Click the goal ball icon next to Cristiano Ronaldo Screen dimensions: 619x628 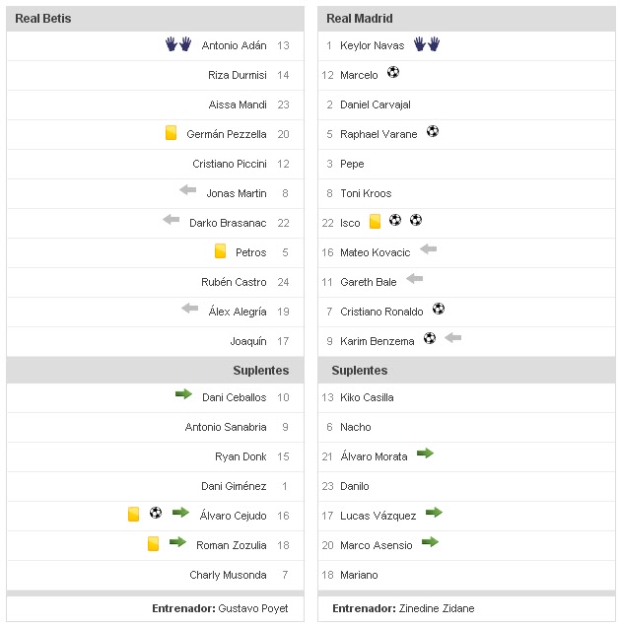pos(439,309)
